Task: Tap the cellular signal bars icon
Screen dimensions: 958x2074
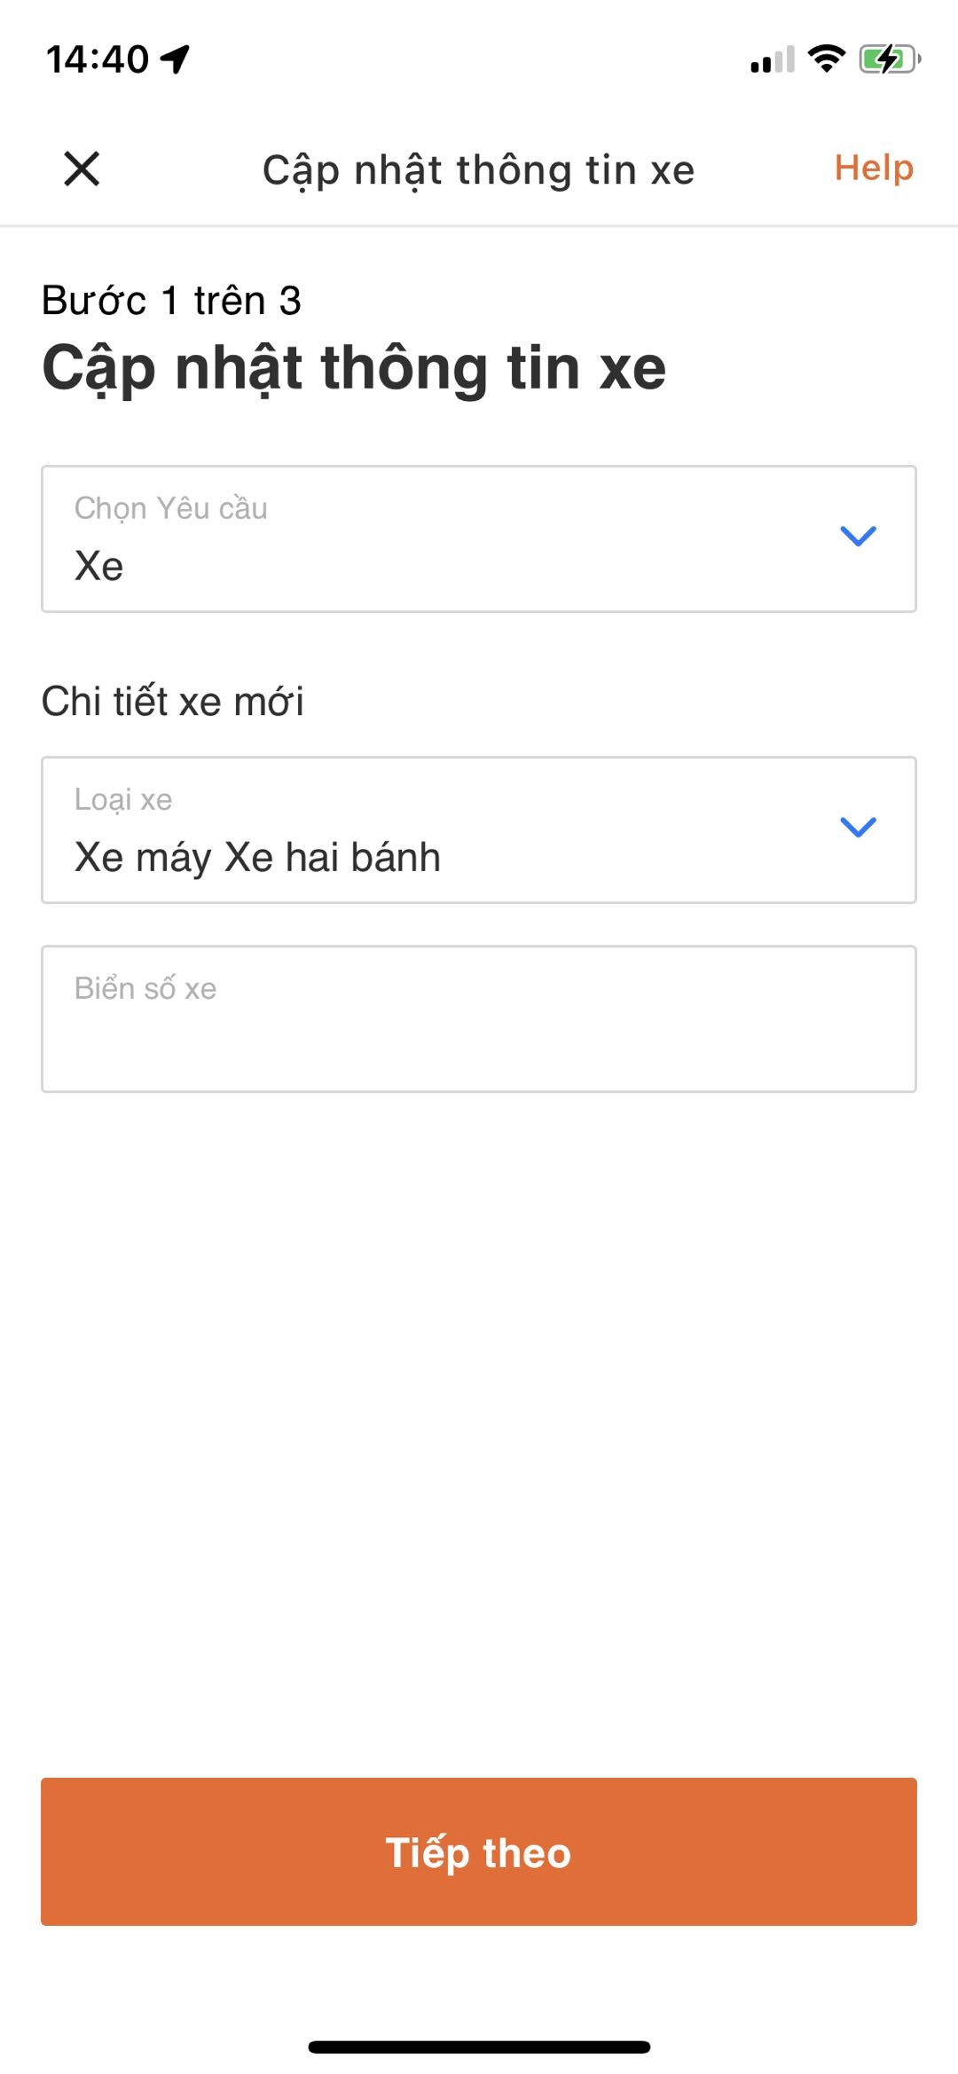Action: [772, 60]
